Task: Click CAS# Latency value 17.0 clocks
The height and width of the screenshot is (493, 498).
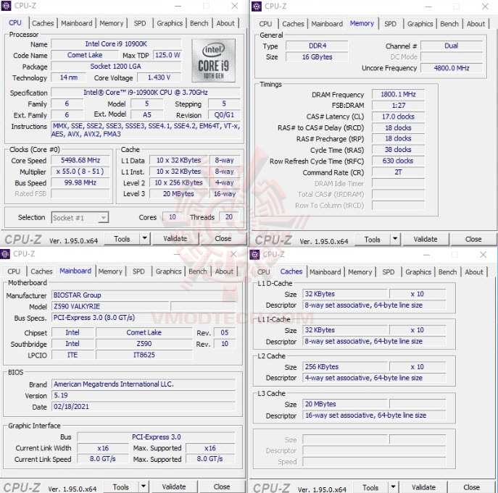Action: click(398, 117)
